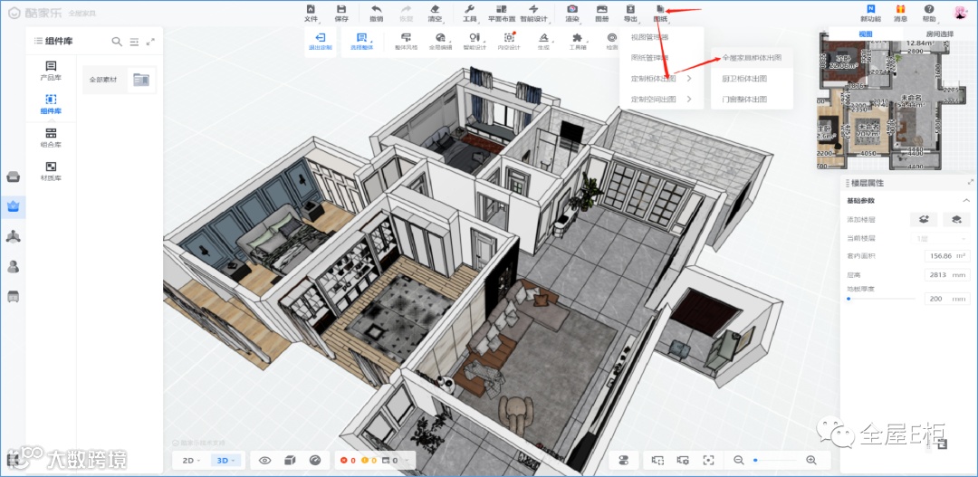Expand the 组件库 panel fullscreen

[x=150, y=42]
